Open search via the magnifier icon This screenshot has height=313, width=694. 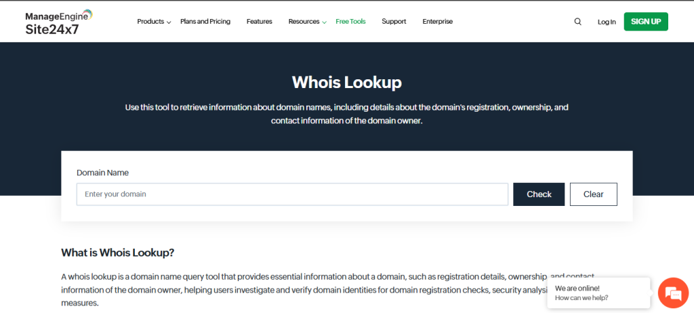pos(577,22)
